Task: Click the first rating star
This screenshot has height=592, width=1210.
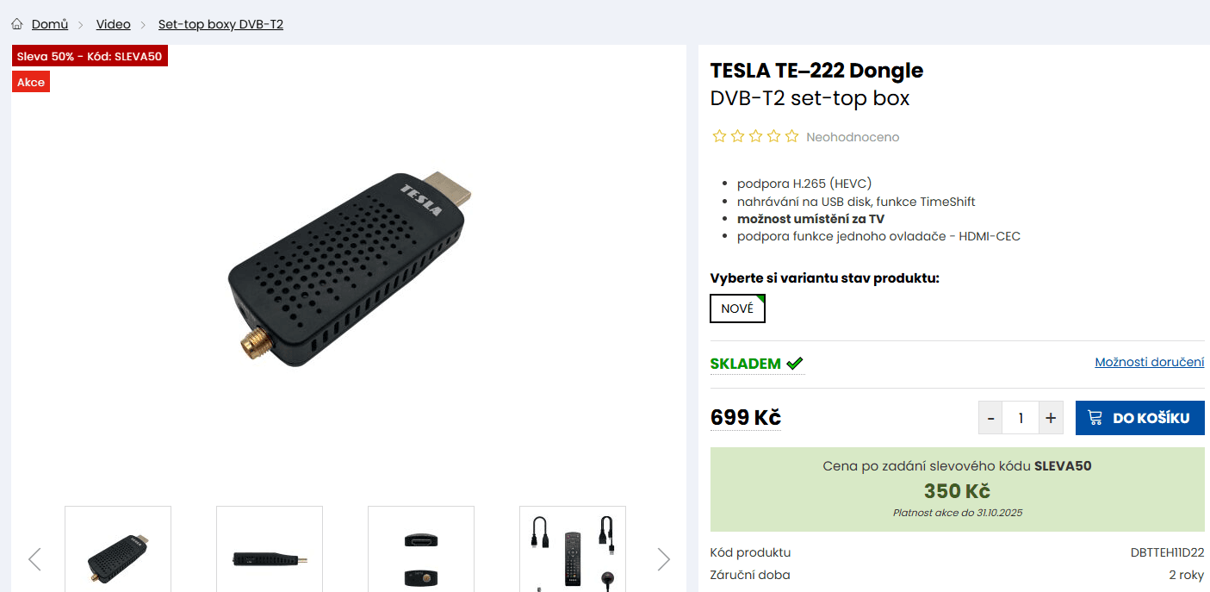Action: 719,136
